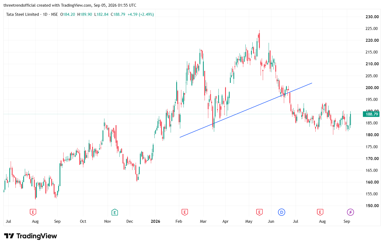Click the purple lightning event marker near Sep
Screen dimensions: 384x246
click(350, 212)
